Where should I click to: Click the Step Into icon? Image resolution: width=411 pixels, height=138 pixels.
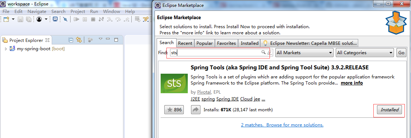tap(110, 19)
